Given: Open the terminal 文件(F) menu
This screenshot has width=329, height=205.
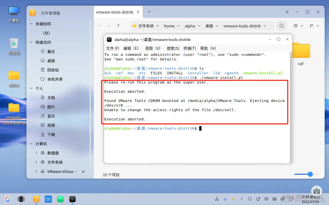Looking at the screenshot, I should tap(113, 48).
